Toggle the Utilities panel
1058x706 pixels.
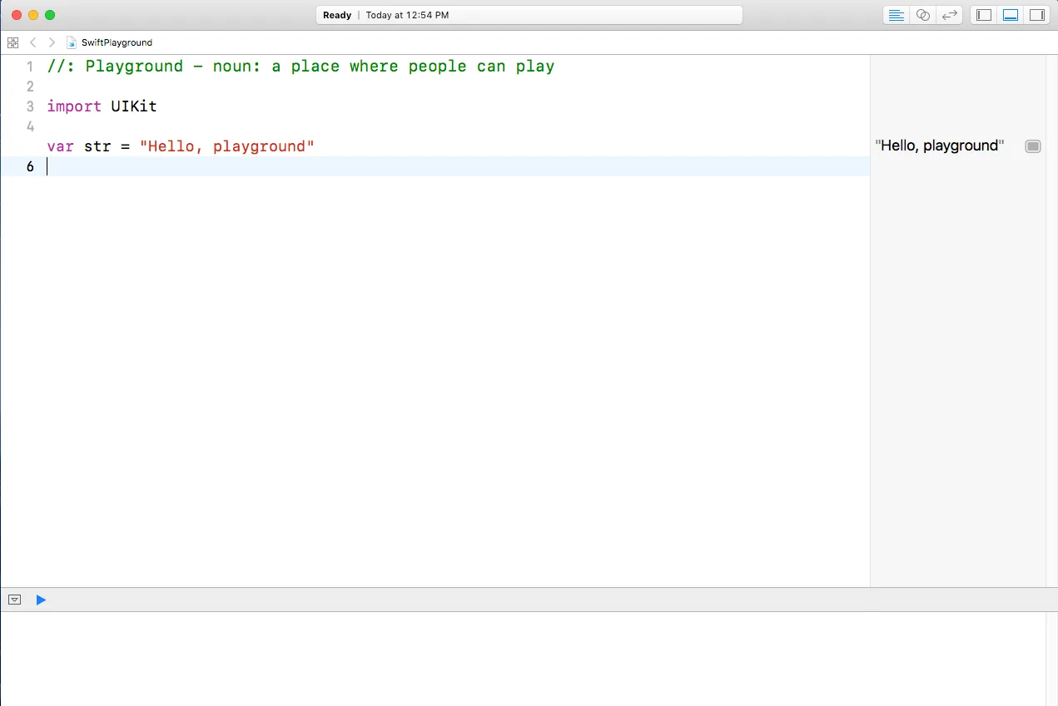pos(1036,15)
